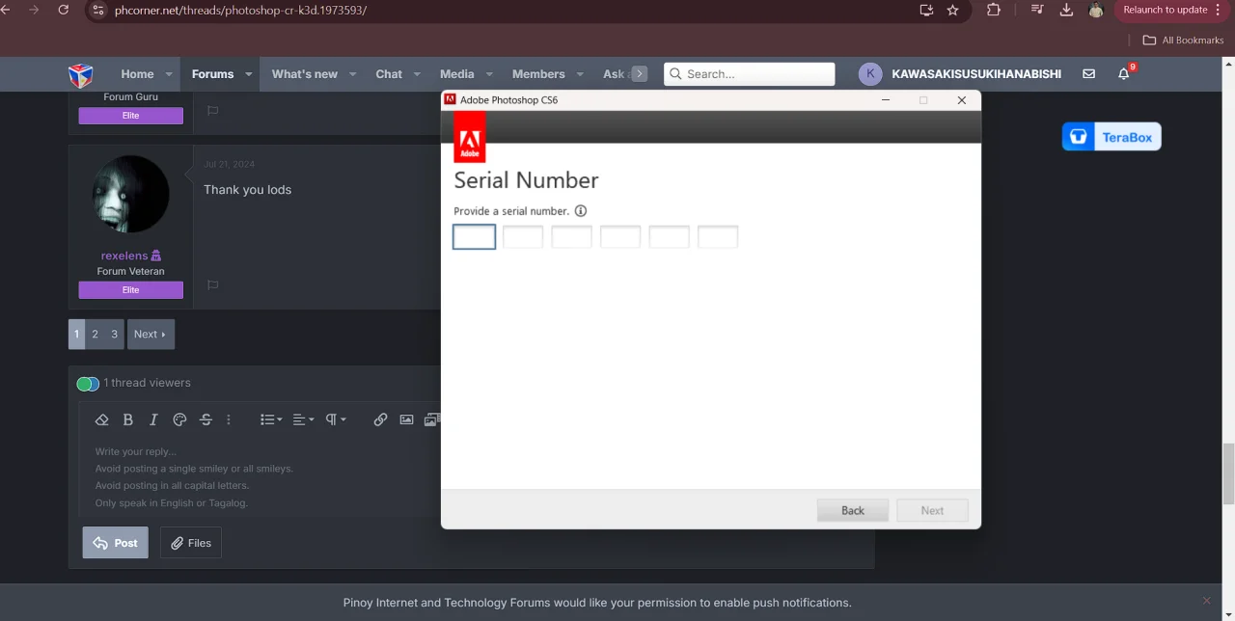Toggle strikethrough in reply editor
This screenshot has width=1235, height=621.
(206, 419)
